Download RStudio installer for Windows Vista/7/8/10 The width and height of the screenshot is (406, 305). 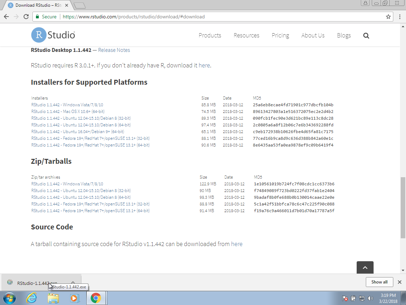(x=67, y=105)
